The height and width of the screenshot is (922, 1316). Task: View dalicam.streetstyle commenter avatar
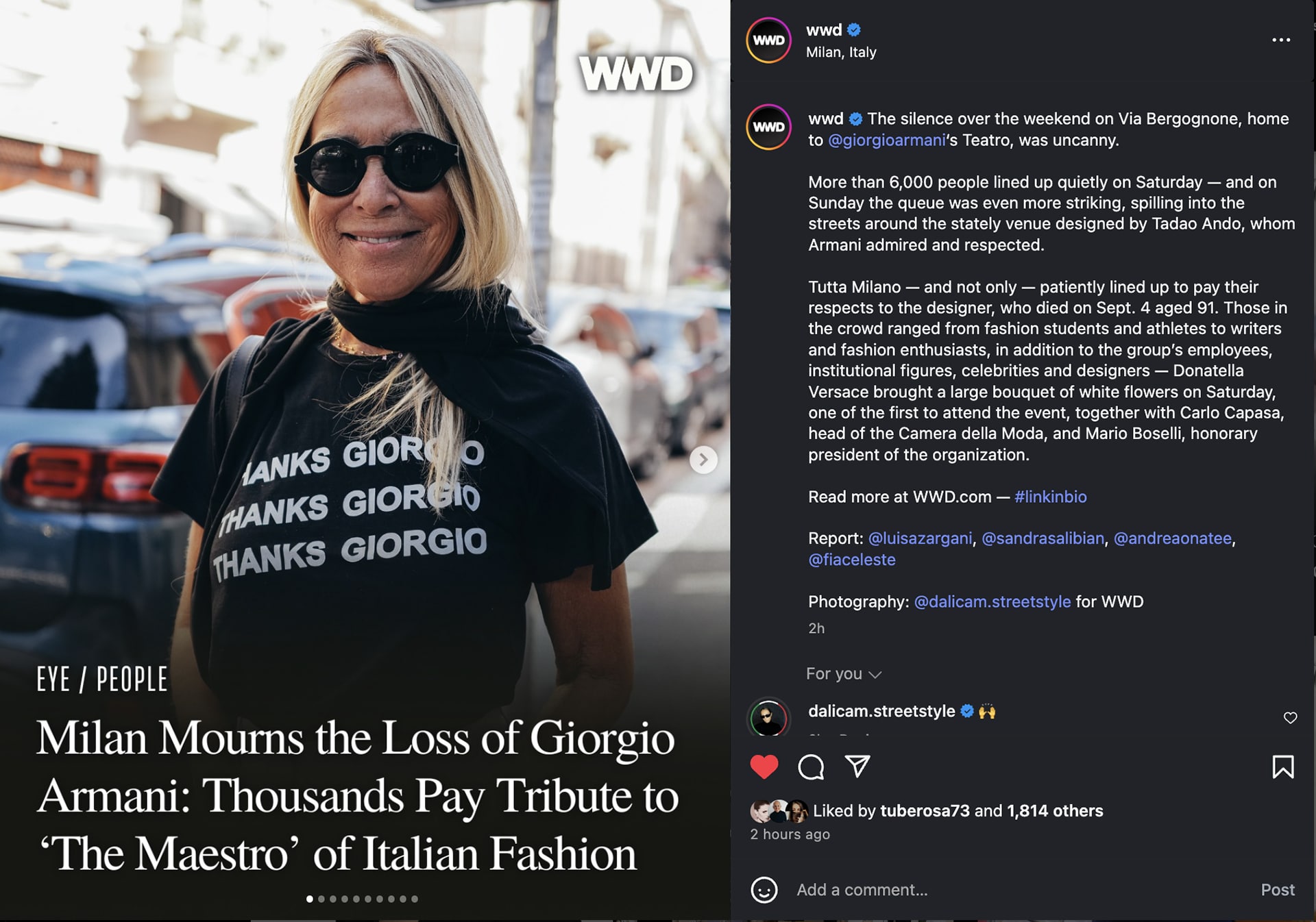pos(769,718)
